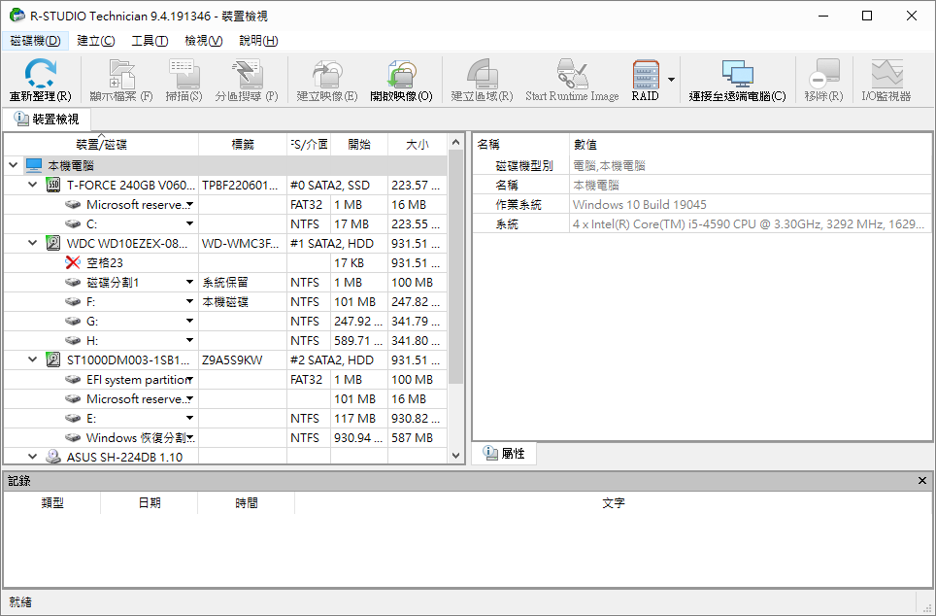Viewport: 936px width, 616px height.
Task: Click the T-FORCE 240GB SSD drive icon
Action: pyautogui.click(x=53, y=185)
